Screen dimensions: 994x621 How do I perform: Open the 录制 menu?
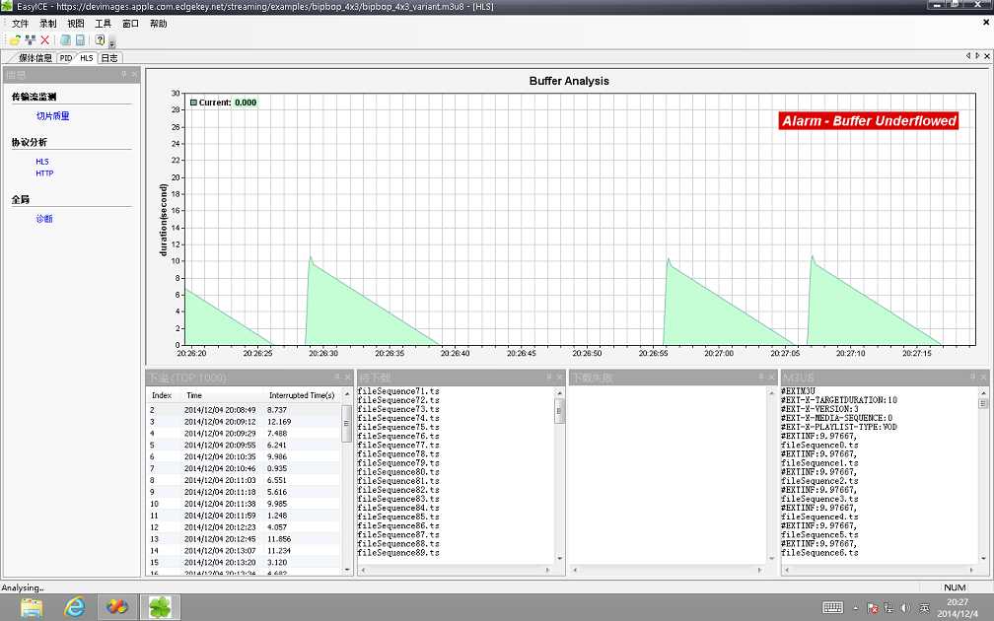[47, 24]
